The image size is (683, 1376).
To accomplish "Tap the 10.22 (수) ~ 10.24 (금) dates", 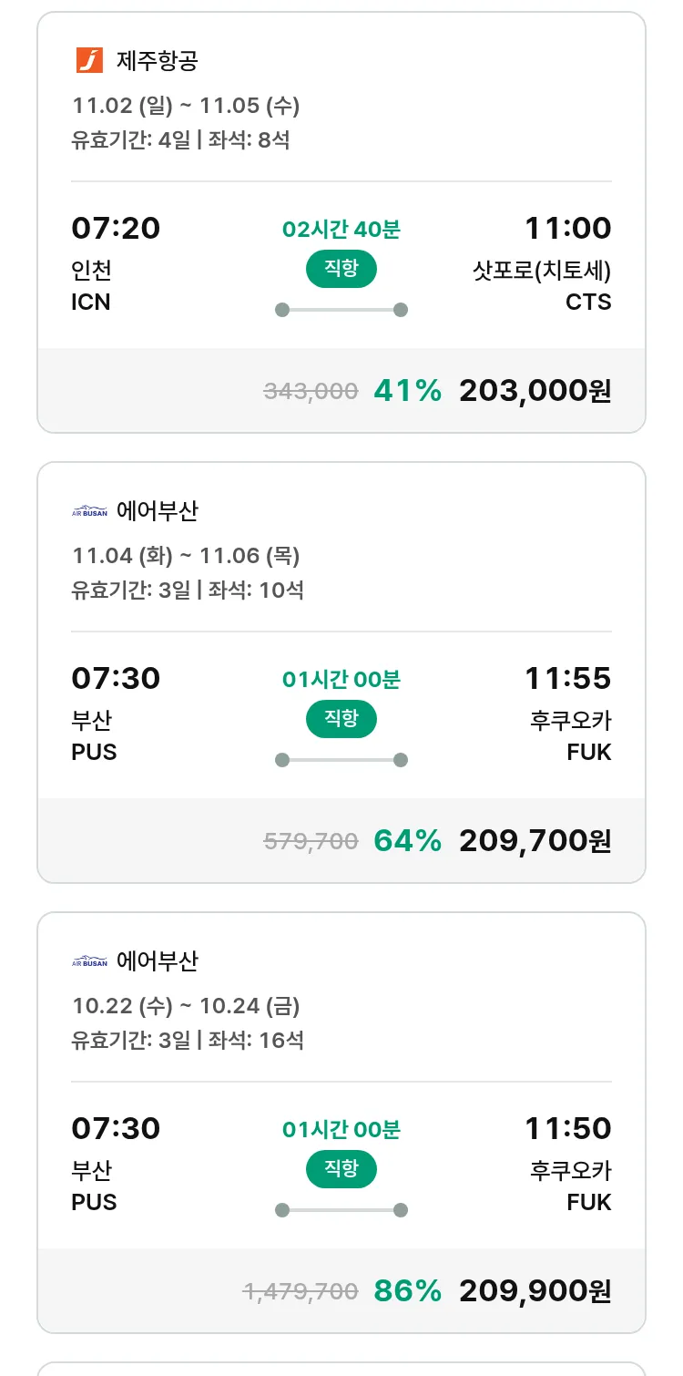I will click(x=186, y=1006).
